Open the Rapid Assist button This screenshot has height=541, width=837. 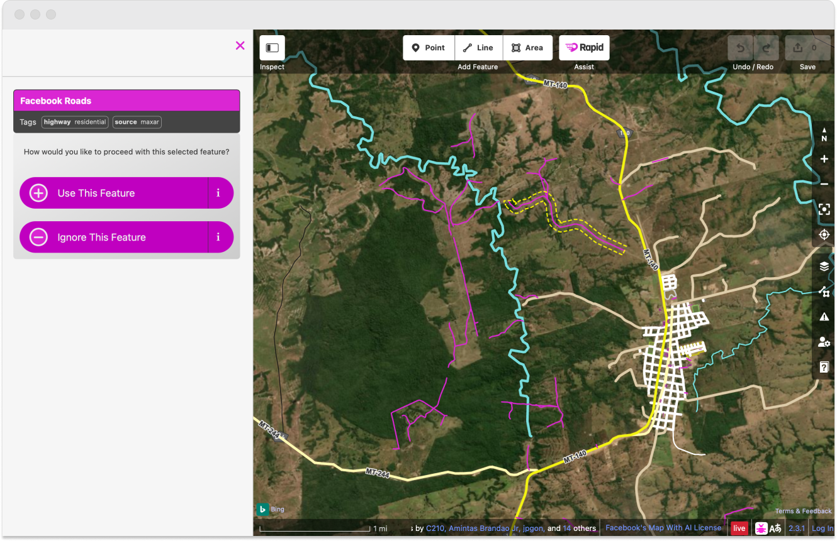pyautogui.click(x=584, y=48)
